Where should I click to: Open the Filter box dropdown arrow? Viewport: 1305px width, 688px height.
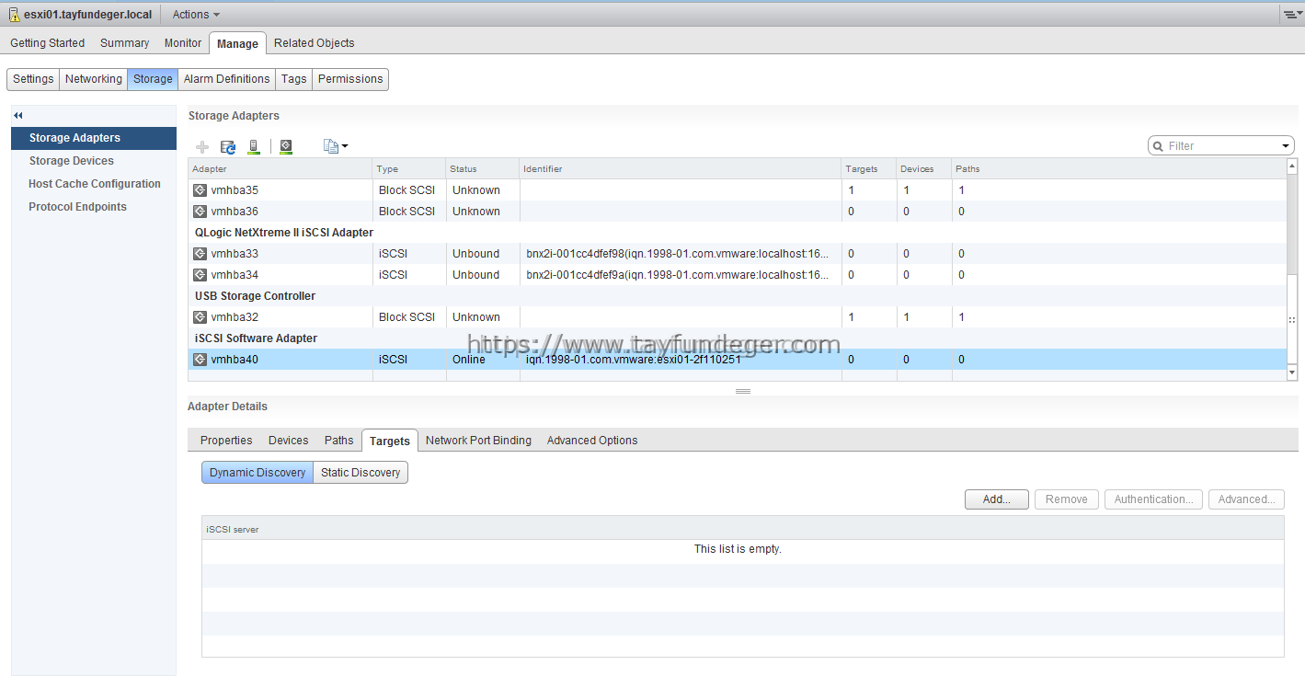pos(1286,146)
